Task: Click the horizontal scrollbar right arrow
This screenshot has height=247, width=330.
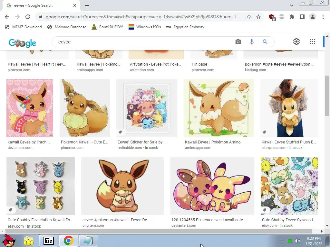Action: [322, 231]
